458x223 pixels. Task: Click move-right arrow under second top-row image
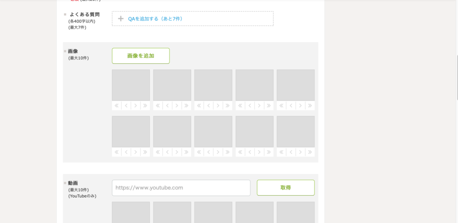(177, 106)
